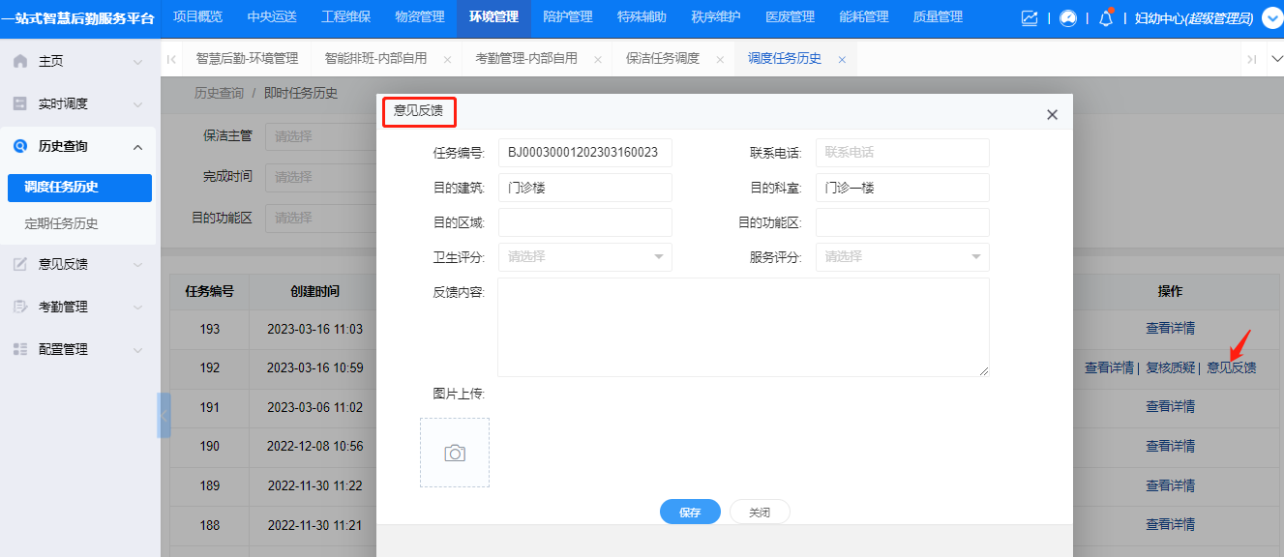The height and width of the screenshot is (557, 1284).
Task: Select 定期任务历史 in sidebar
Action: [x=62, y=224]
